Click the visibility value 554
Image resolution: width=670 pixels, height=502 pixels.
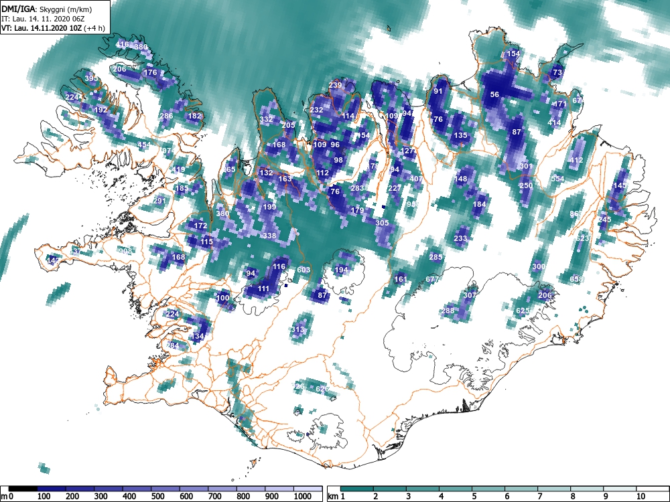tap(557, 179)
